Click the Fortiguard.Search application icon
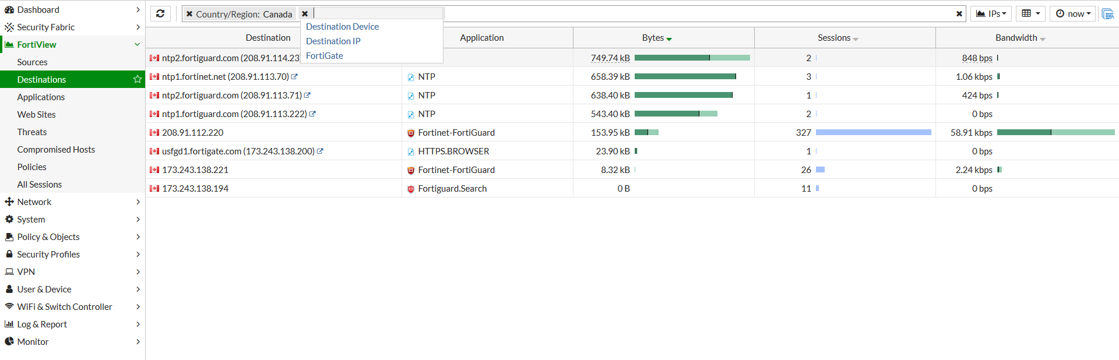Viewport: 1119px width, 360px height. [411, 189]
